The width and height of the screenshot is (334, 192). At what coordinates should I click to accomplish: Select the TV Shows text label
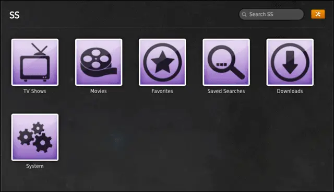point(35,91)
